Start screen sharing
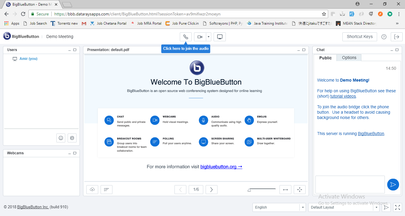 pyautogui.click(x=220, y=36)
